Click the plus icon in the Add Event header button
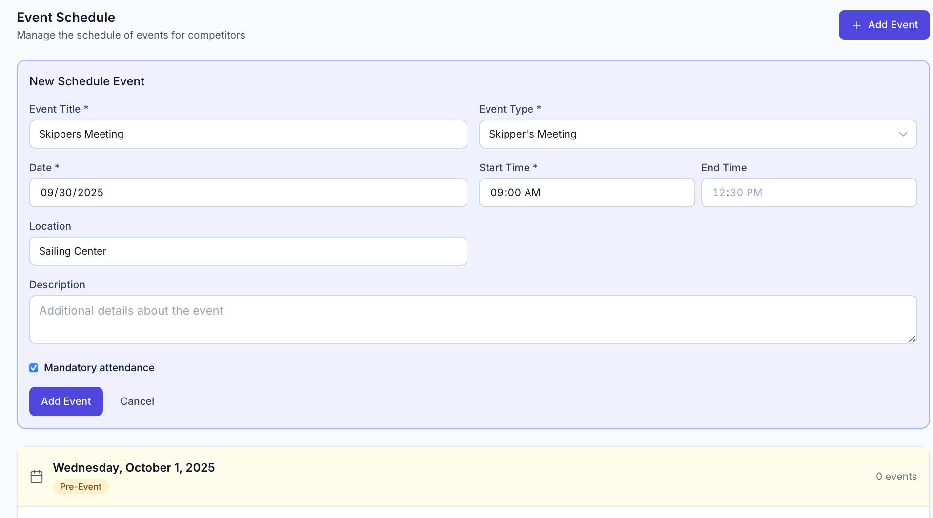Image resolution: width=933 pixels, height=518 pixels. [857, 25]
